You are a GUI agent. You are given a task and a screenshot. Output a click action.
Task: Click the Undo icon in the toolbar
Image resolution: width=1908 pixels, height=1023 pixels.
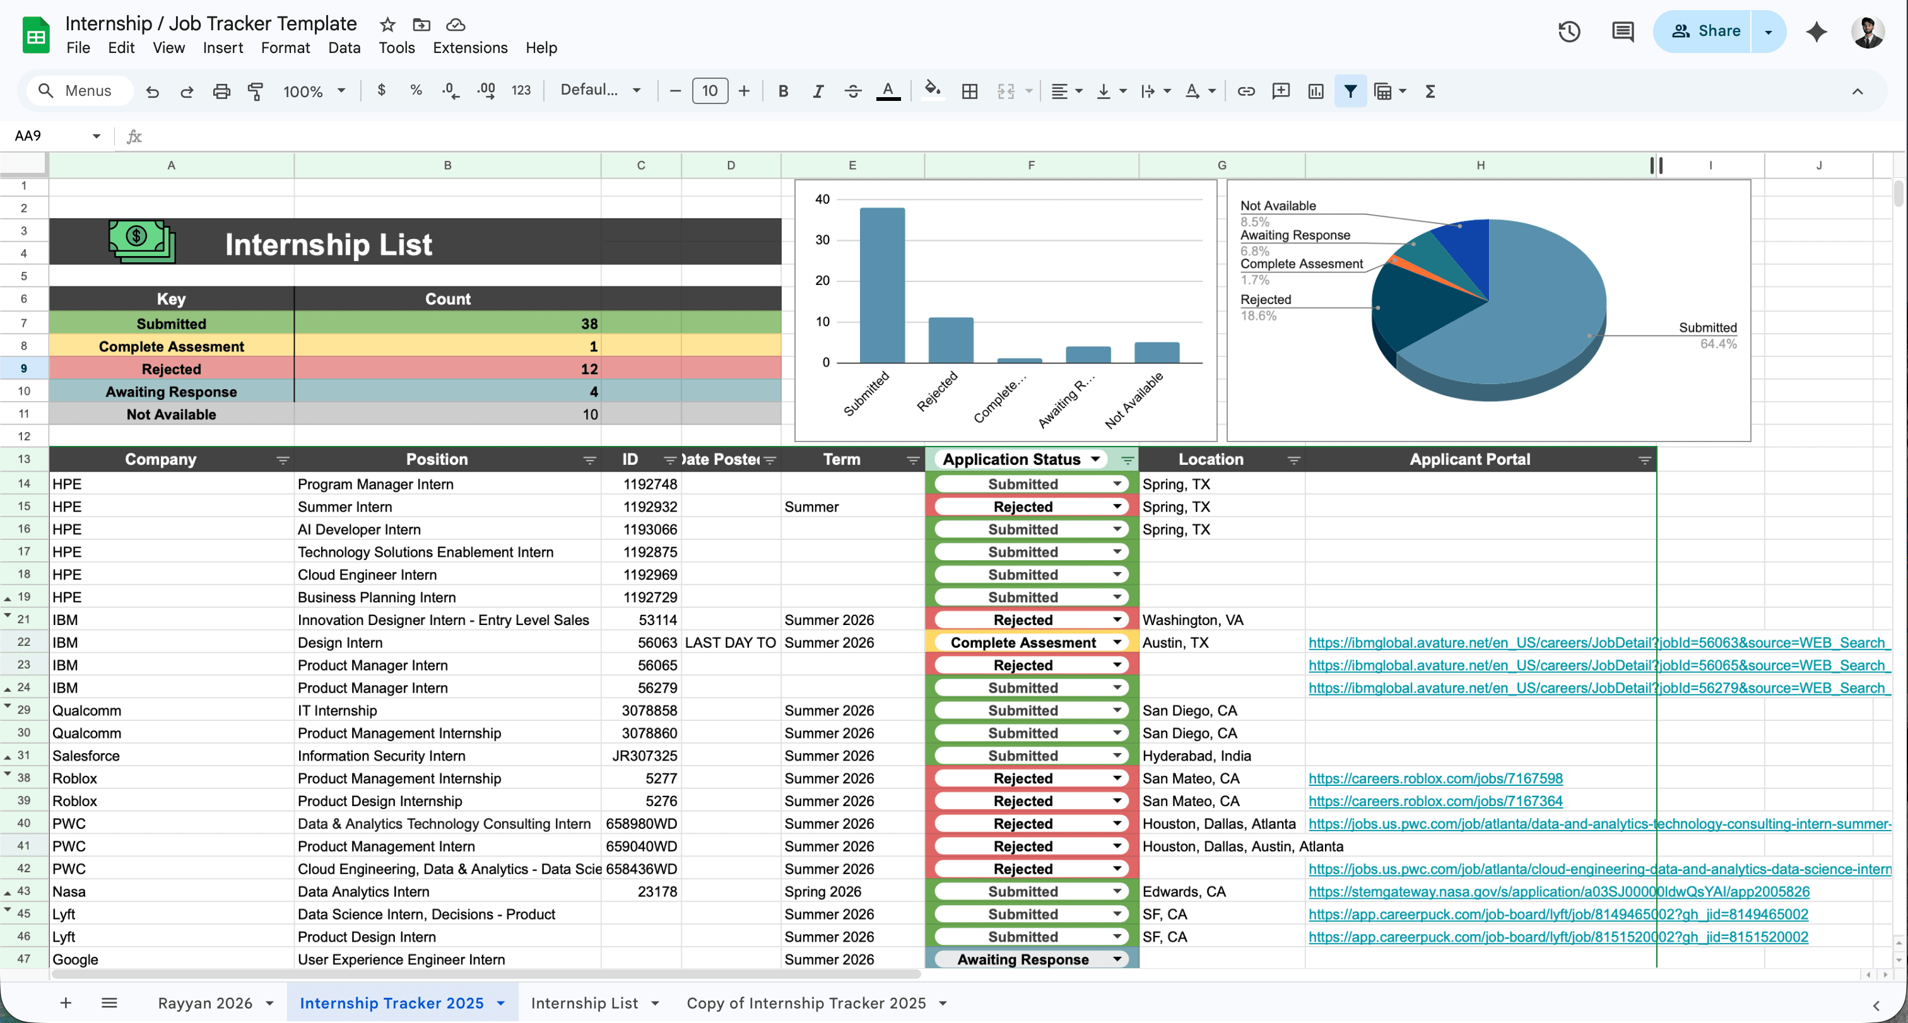tap(153, 91)
